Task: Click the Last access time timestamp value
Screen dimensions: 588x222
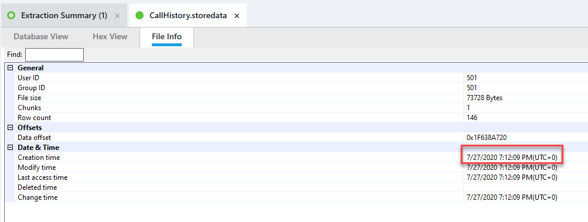Action: click(x=512, y=177)
